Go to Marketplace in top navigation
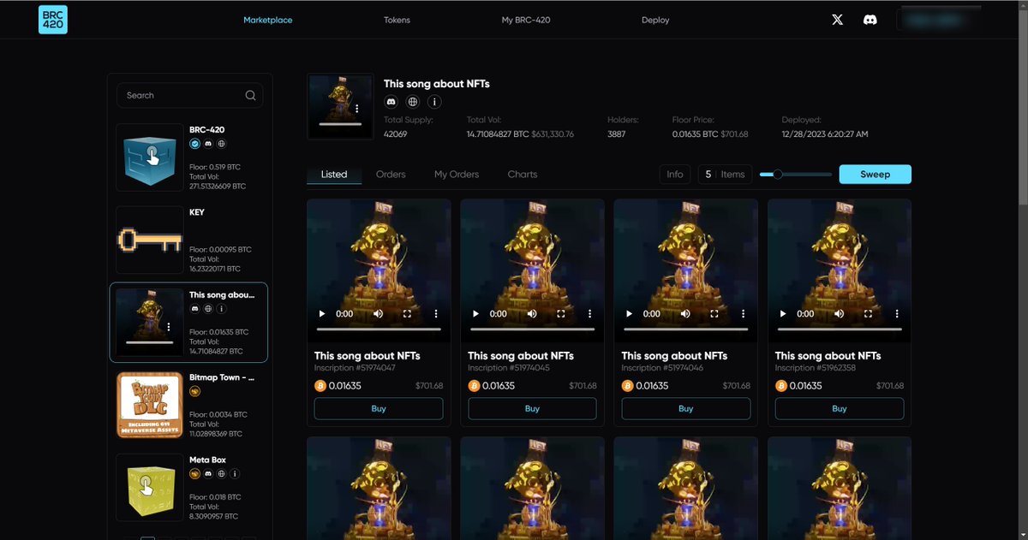 pos(268,20)
